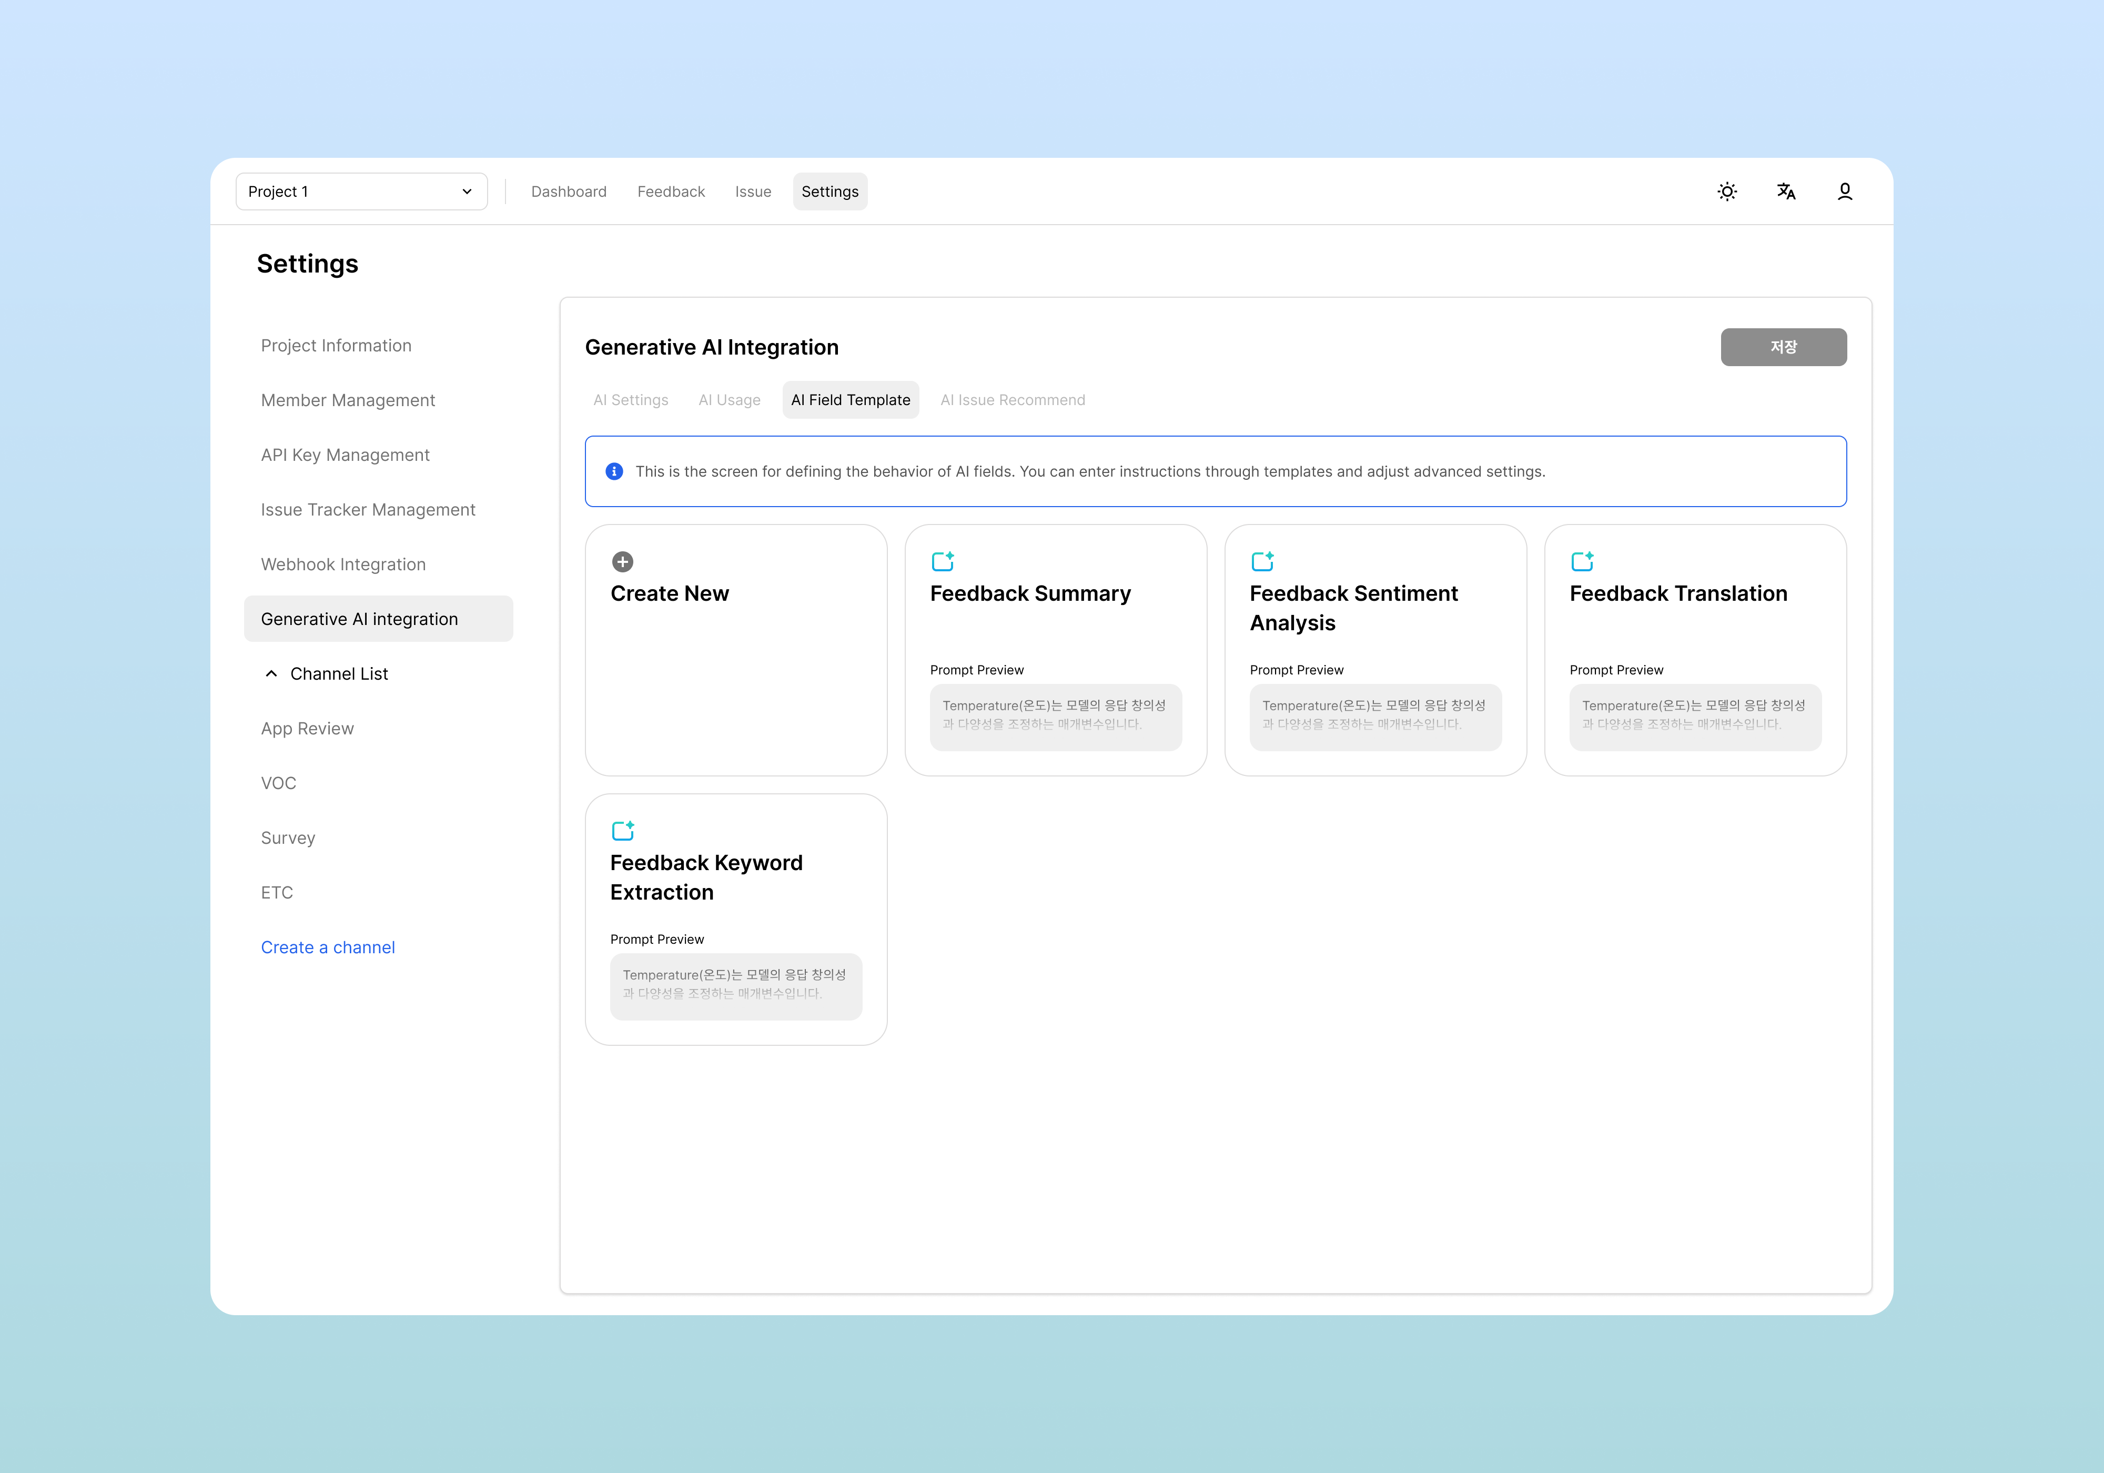Screen dimensions: 2104x1473
Task: Click the Feedback Summary sparkle icon
Action: click(942, 561)
